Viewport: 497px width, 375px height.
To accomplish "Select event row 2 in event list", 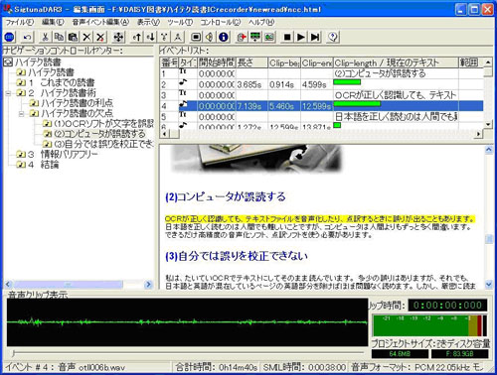I will pyautogui.click(x=321, y=84).
